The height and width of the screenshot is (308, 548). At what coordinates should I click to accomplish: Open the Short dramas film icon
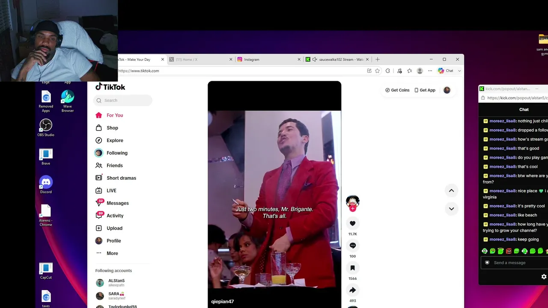99,178
